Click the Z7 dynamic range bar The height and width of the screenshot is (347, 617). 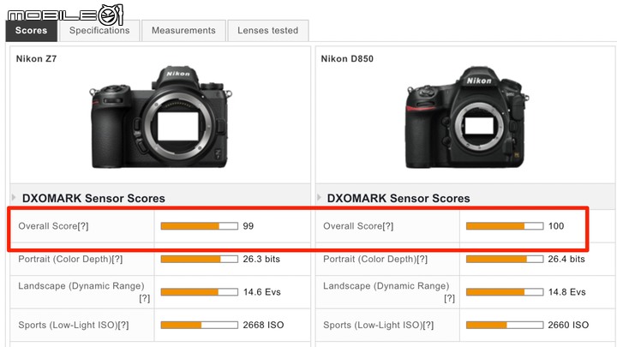click(200, 292)
